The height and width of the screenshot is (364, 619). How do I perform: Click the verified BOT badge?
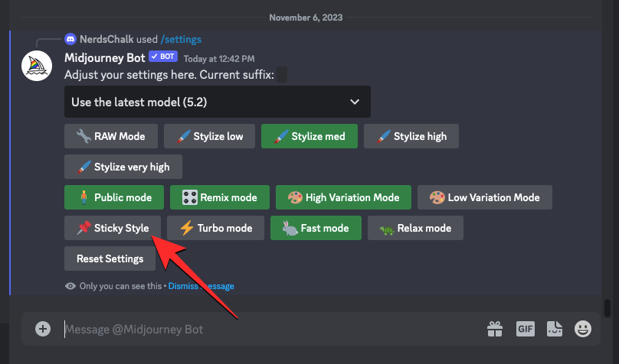tap(163, 57)
